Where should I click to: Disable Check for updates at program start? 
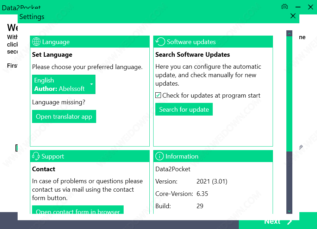(x=158, y=95)
